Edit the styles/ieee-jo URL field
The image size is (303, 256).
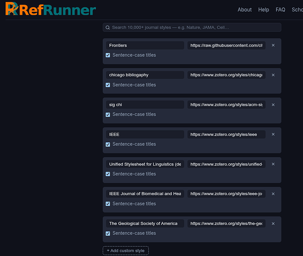[226, 194]
